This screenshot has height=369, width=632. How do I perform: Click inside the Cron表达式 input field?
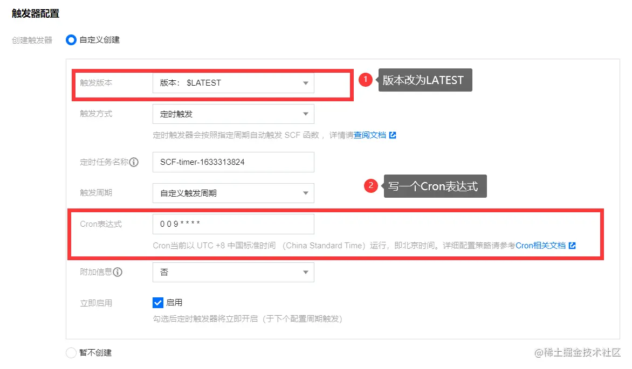pos(233,224)
